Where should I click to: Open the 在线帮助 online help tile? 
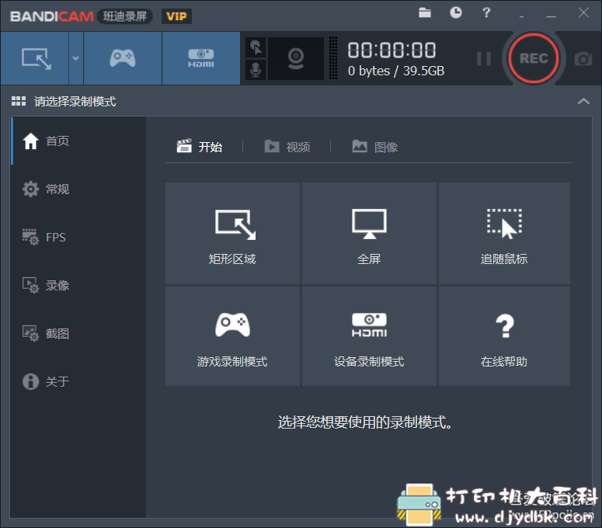(504, 336)
